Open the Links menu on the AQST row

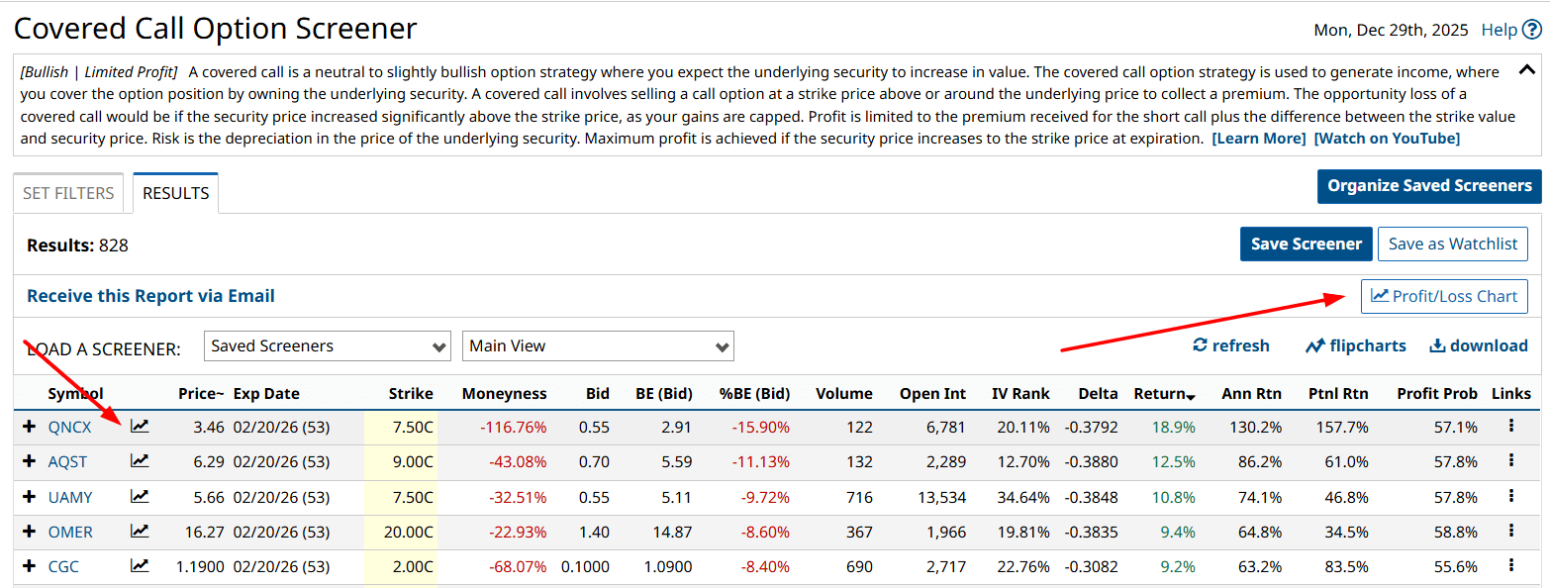pos(1511,461)
